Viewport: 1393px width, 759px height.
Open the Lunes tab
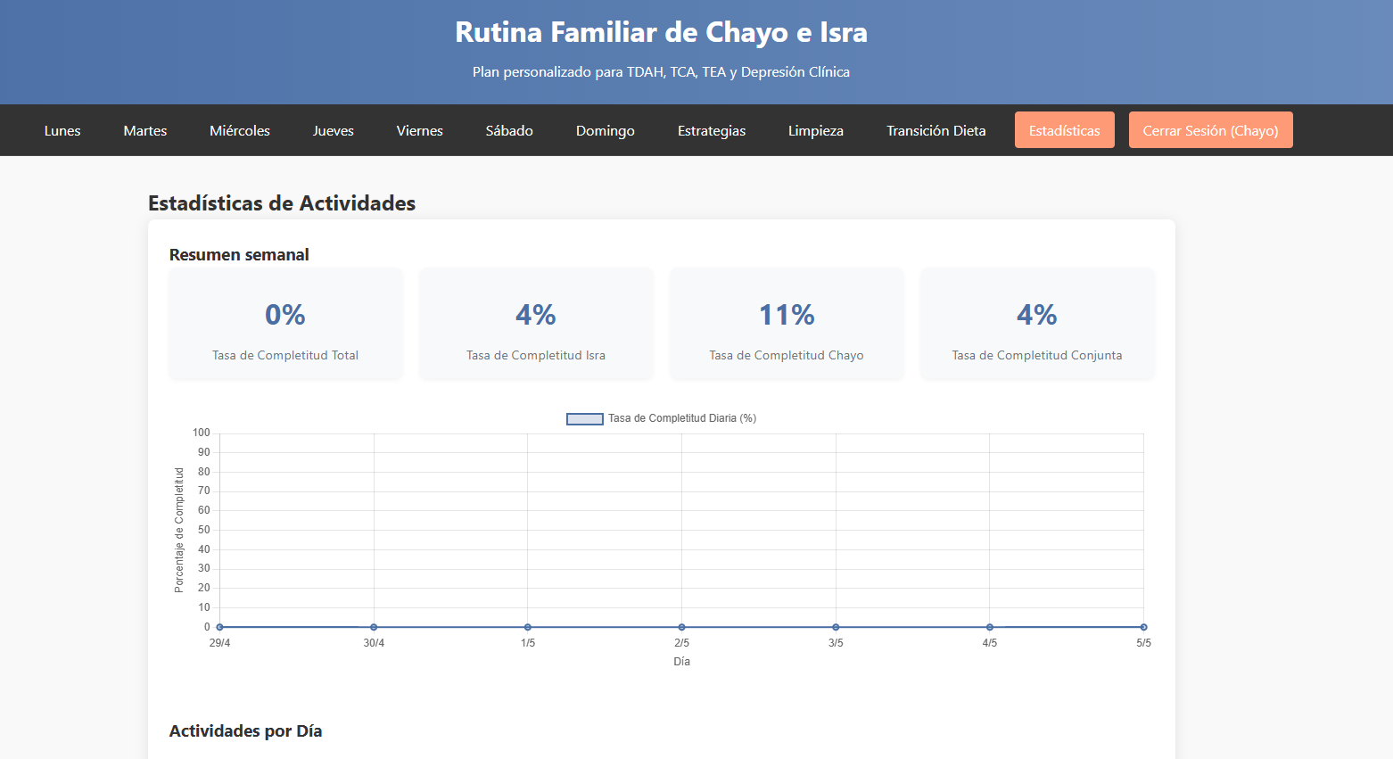[x=62, y=130]
